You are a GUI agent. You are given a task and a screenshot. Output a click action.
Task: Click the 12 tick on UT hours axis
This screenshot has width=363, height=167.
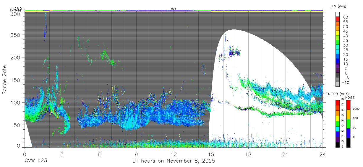click(x=174, y=154)
